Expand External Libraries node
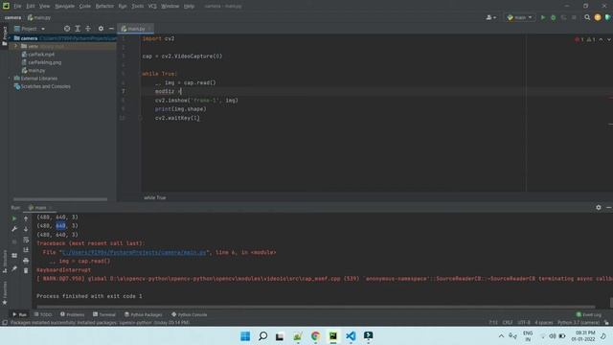613x345 pixels. click(x=10, y=79)
